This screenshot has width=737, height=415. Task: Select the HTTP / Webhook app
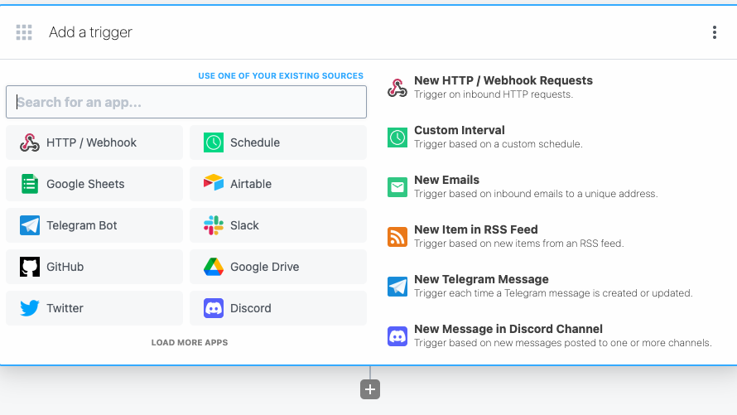coord(94,142)
